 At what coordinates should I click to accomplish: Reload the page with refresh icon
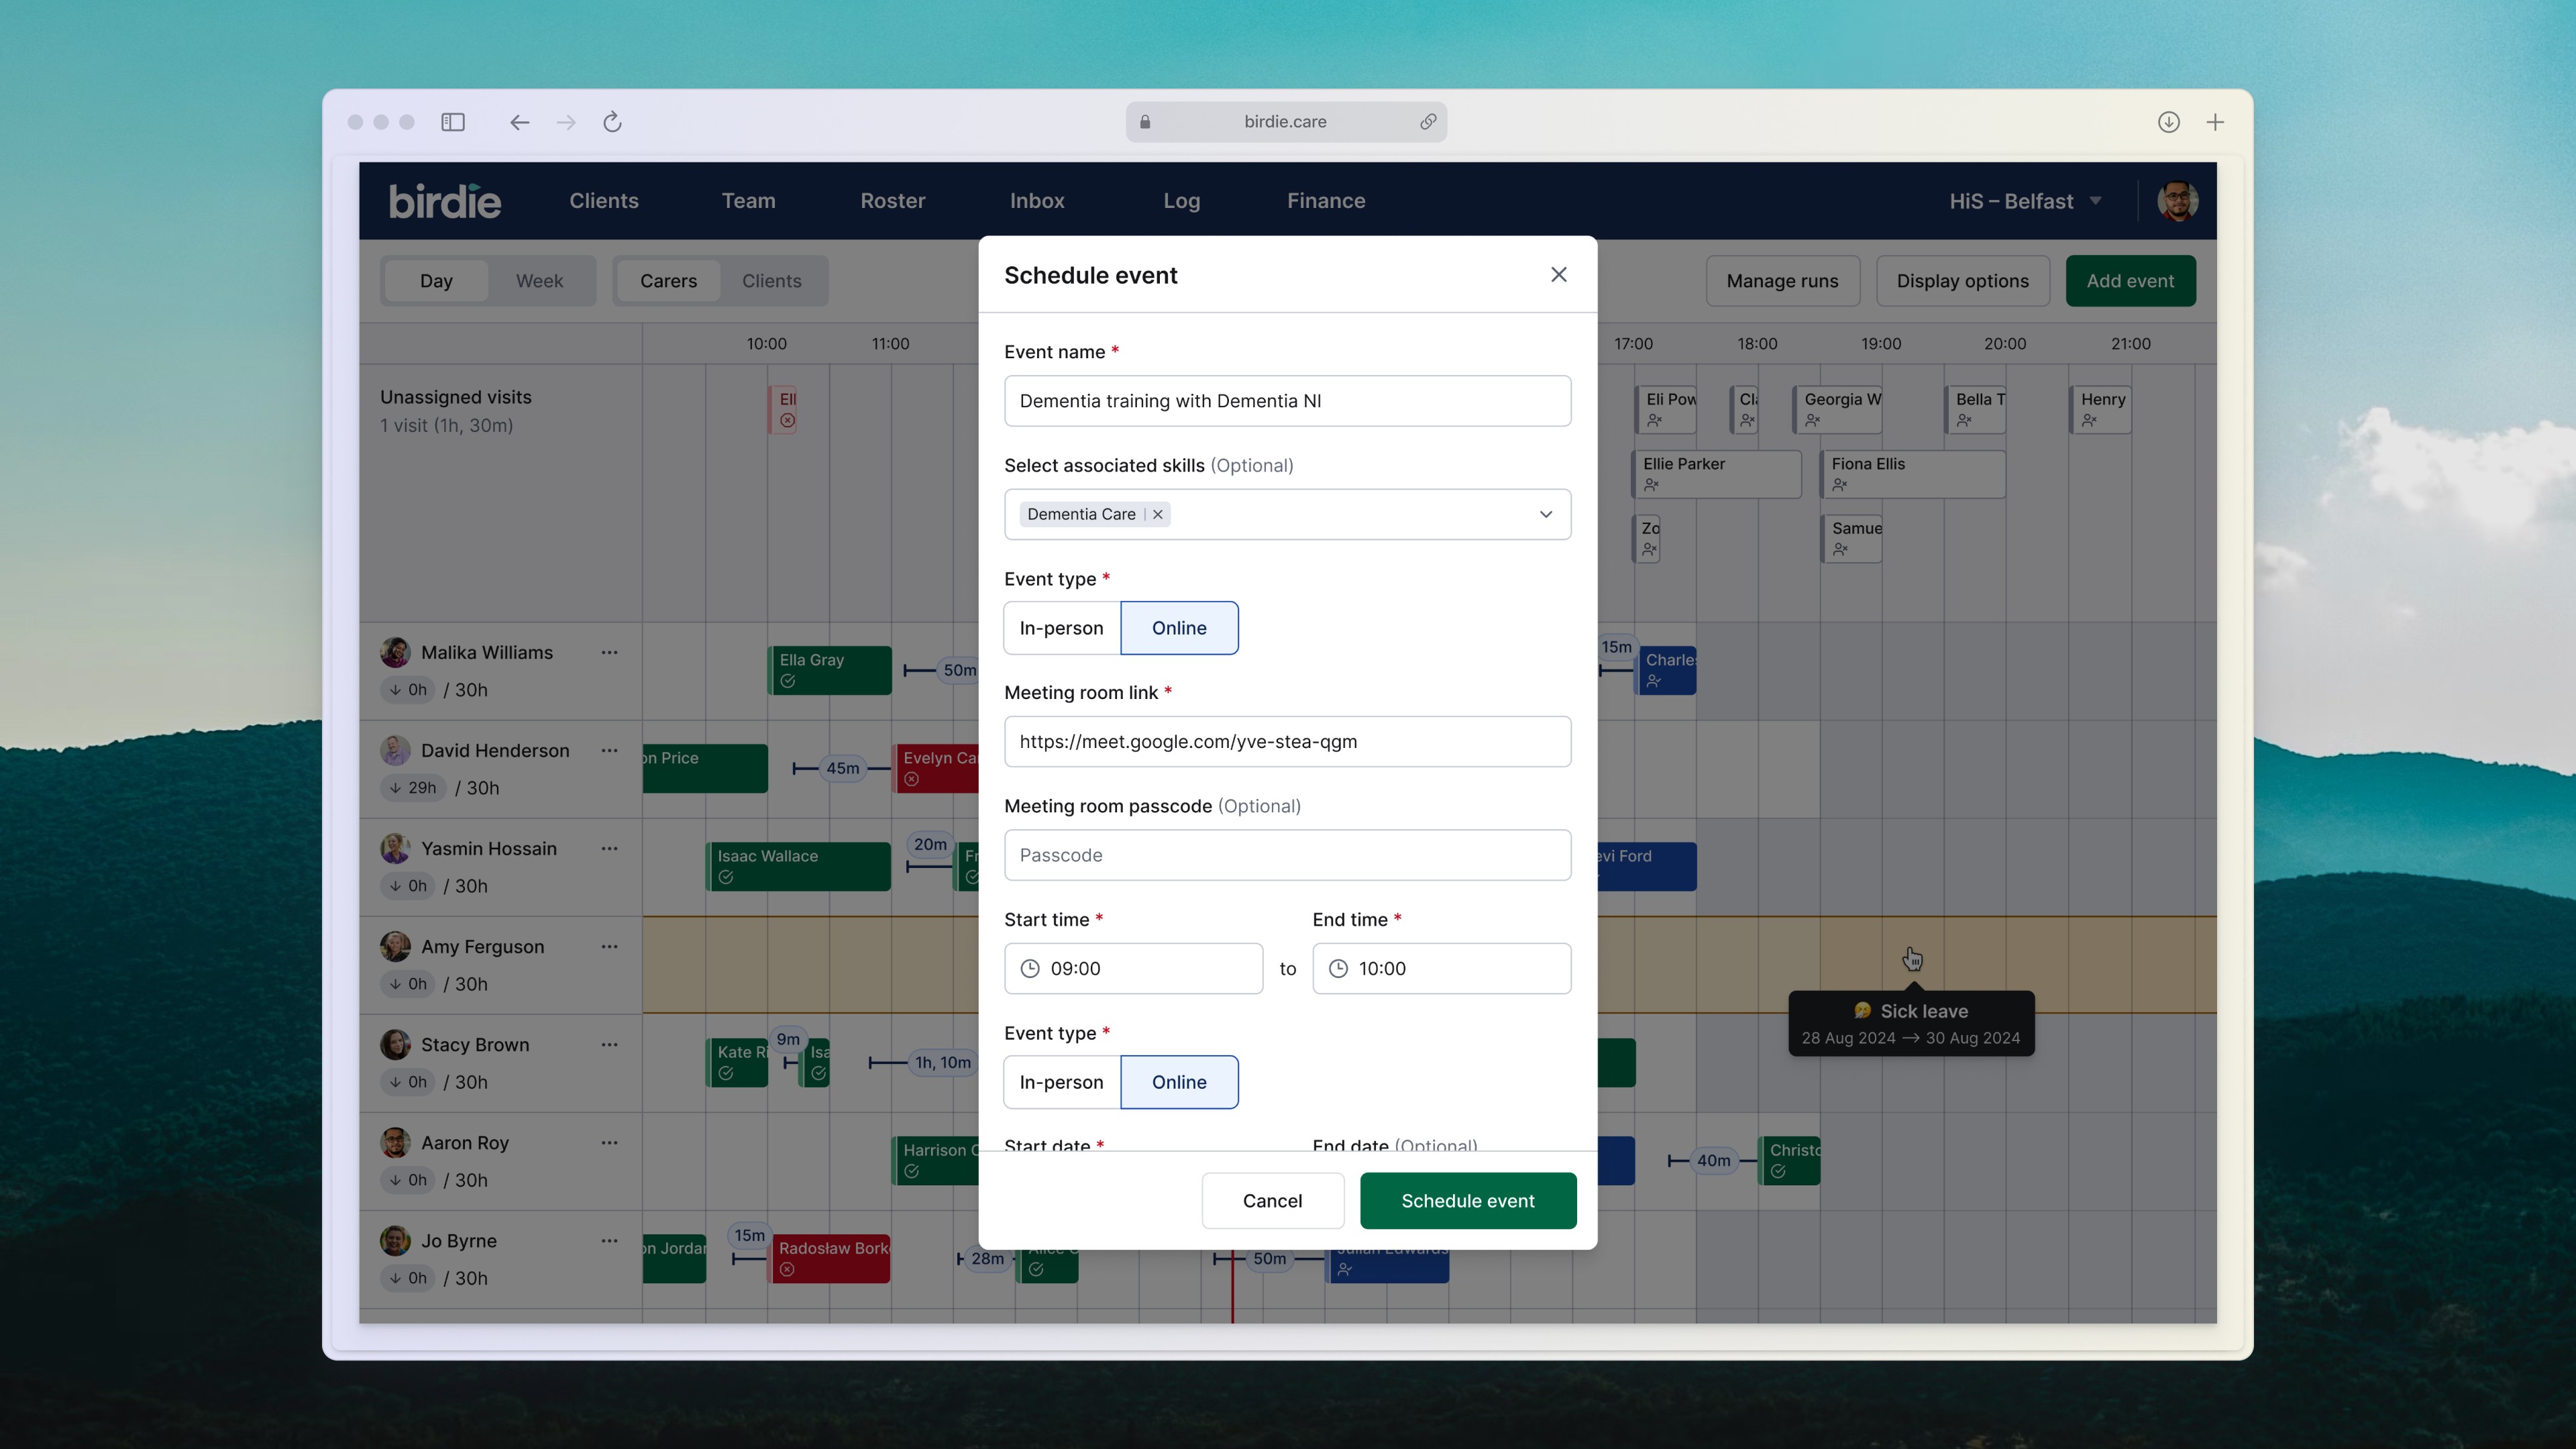(x=612, y=122)
